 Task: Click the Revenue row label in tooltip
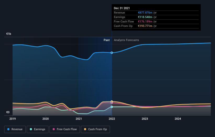119,13
